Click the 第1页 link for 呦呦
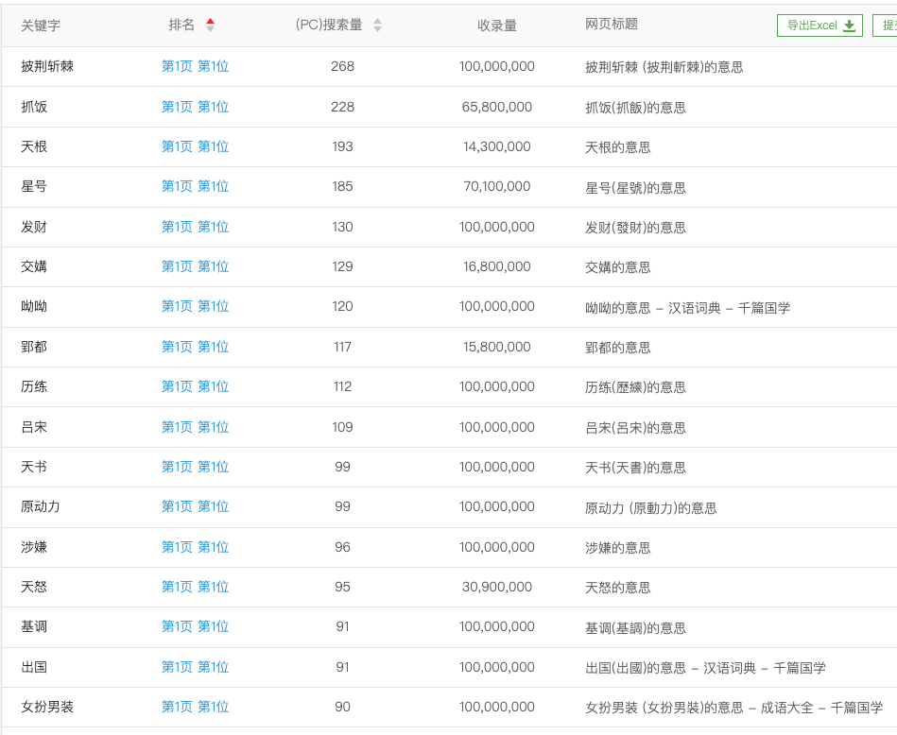 point(176,306)
